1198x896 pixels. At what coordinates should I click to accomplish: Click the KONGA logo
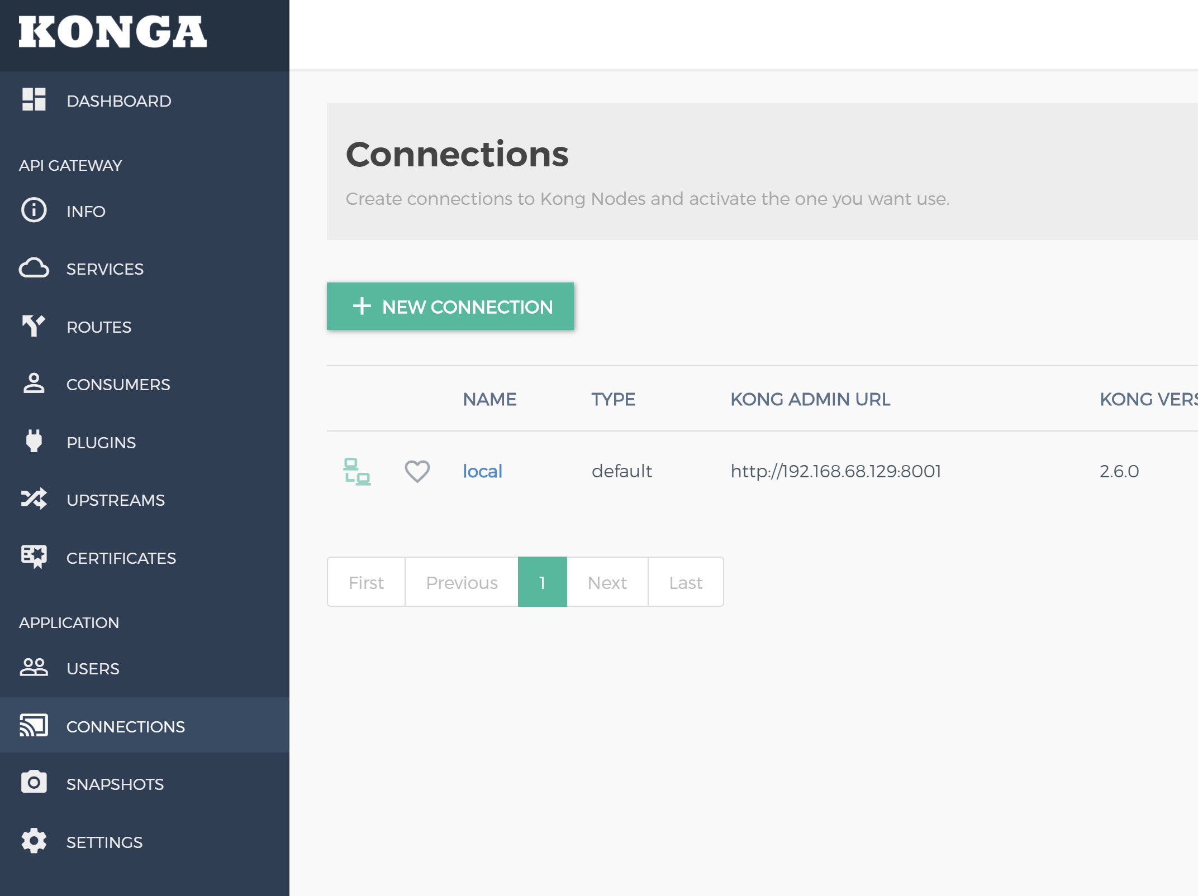pos(113,32)
